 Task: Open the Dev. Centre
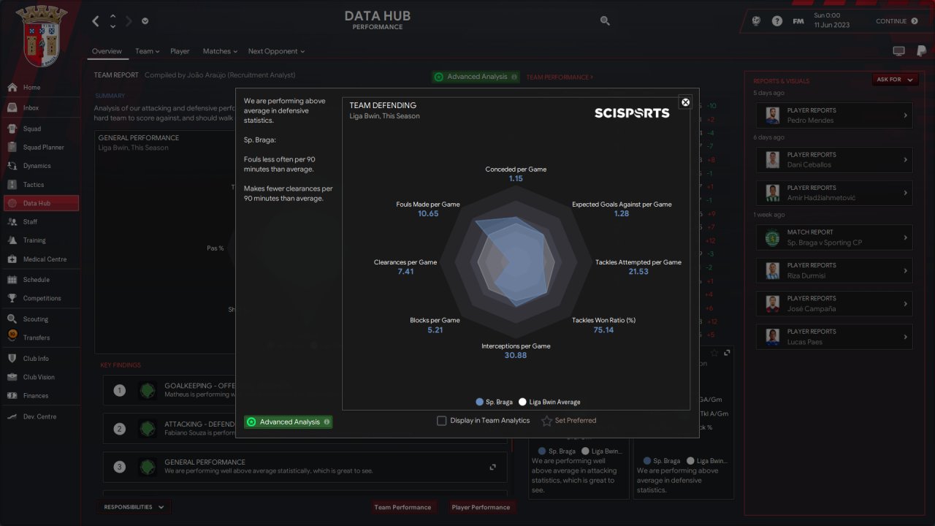pyautogui.click(x=40, y=416)
